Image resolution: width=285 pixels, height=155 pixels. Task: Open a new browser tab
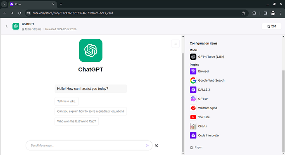tap(61, 4)
